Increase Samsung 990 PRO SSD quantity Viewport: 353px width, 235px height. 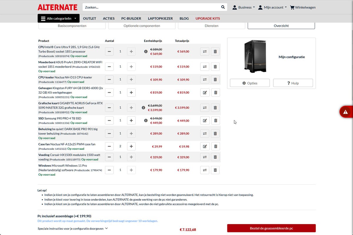point(131,120)
